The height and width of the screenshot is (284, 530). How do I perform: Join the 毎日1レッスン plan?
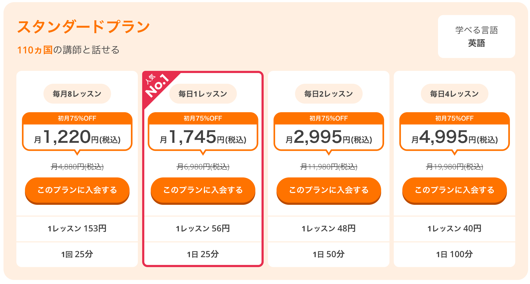pos(203,191)
